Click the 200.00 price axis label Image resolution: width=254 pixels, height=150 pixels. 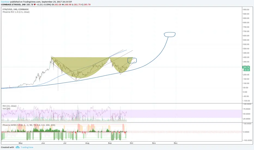[x=246, y=75]
